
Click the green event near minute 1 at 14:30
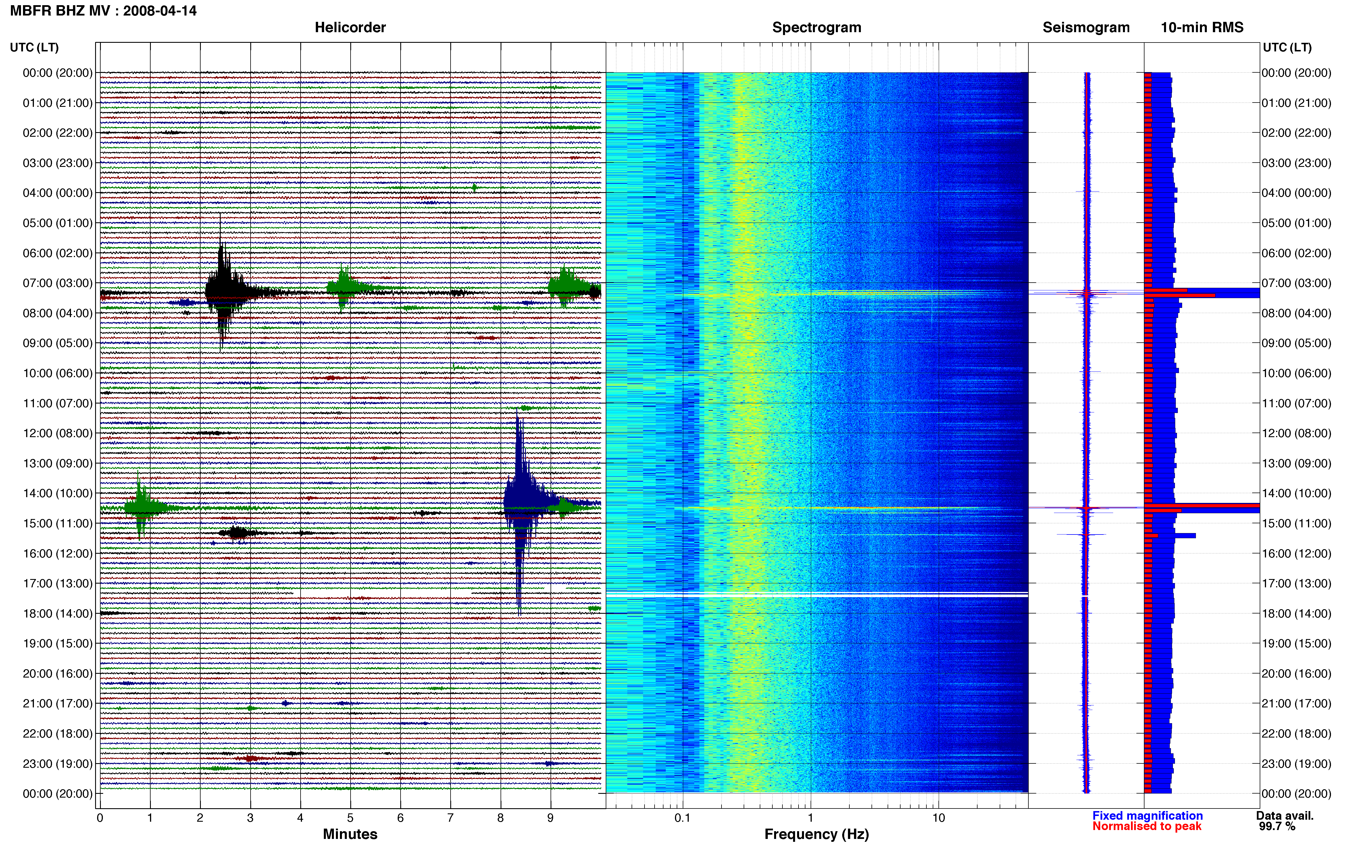click(141, 508)
